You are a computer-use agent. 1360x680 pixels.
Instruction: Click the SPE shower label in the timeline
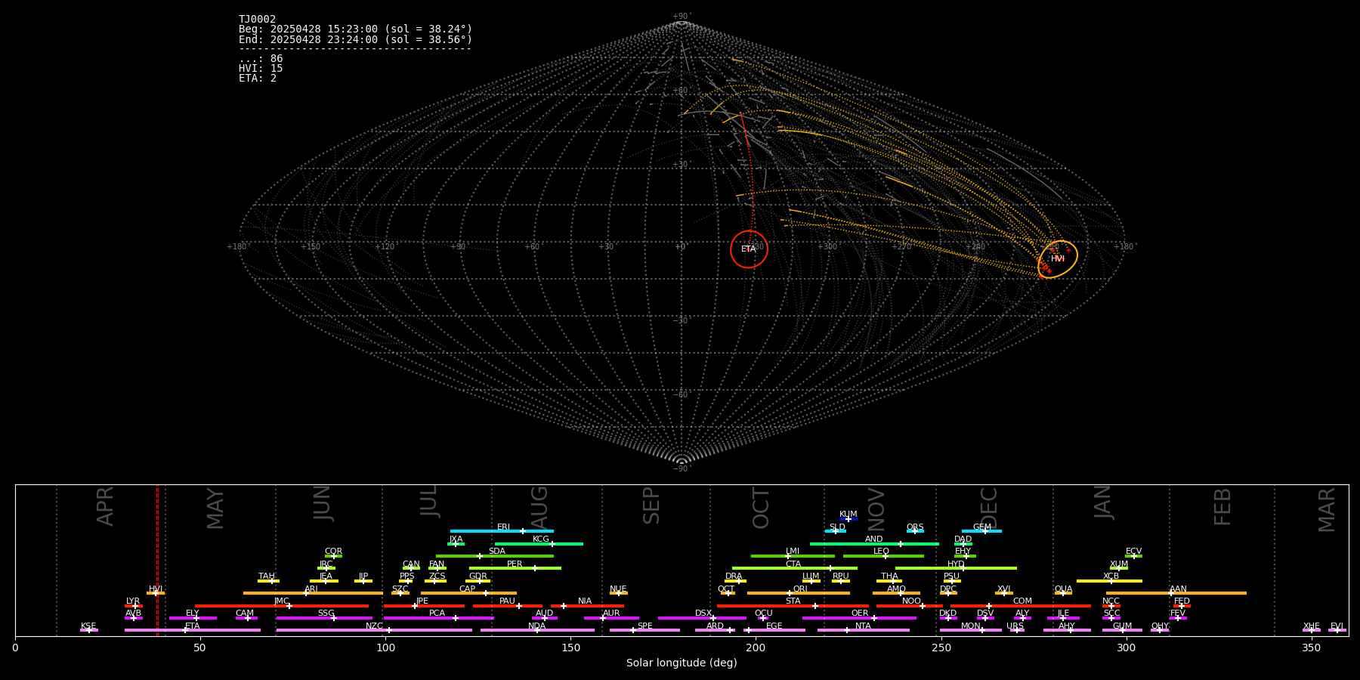pos(644,626)
